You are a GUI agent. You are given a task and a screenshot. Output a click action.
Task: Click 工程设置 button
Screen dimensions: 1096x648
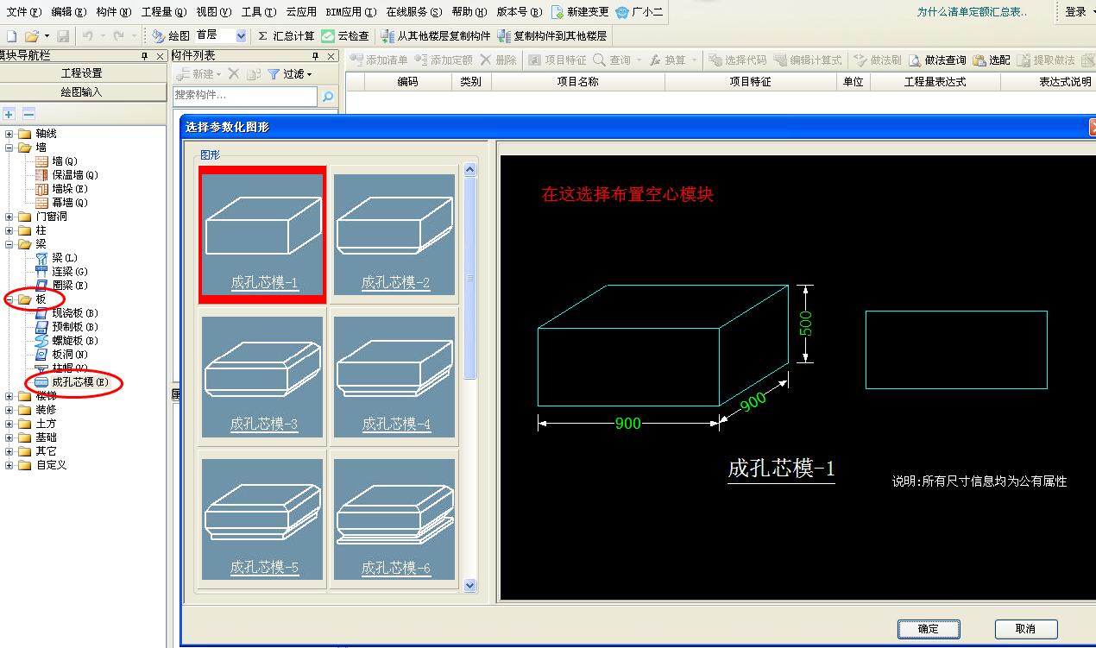pyautogui.click(x=82, y=73)
